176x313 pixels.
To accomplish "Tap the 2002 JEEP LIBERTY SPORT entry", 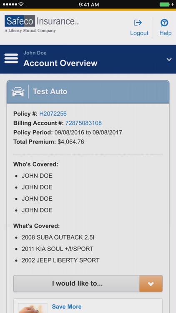I will pyautogui.click(x=60, y=260).
